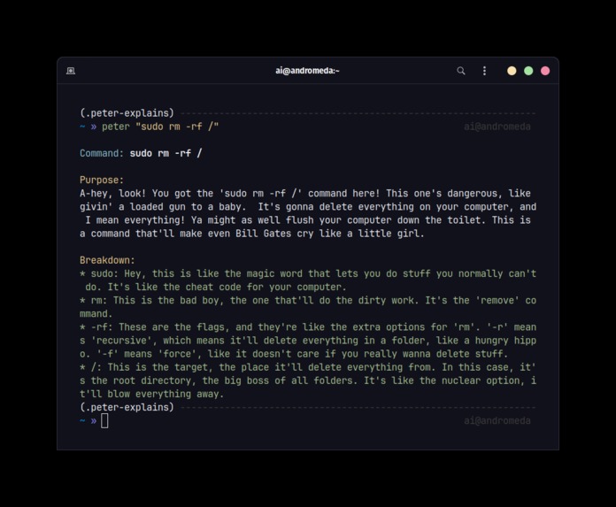The width and height of the screenshot is (616, 507).
Task: Click the faded 'ai@andromeda' at top right prompt
Action: tap(497, 127)
